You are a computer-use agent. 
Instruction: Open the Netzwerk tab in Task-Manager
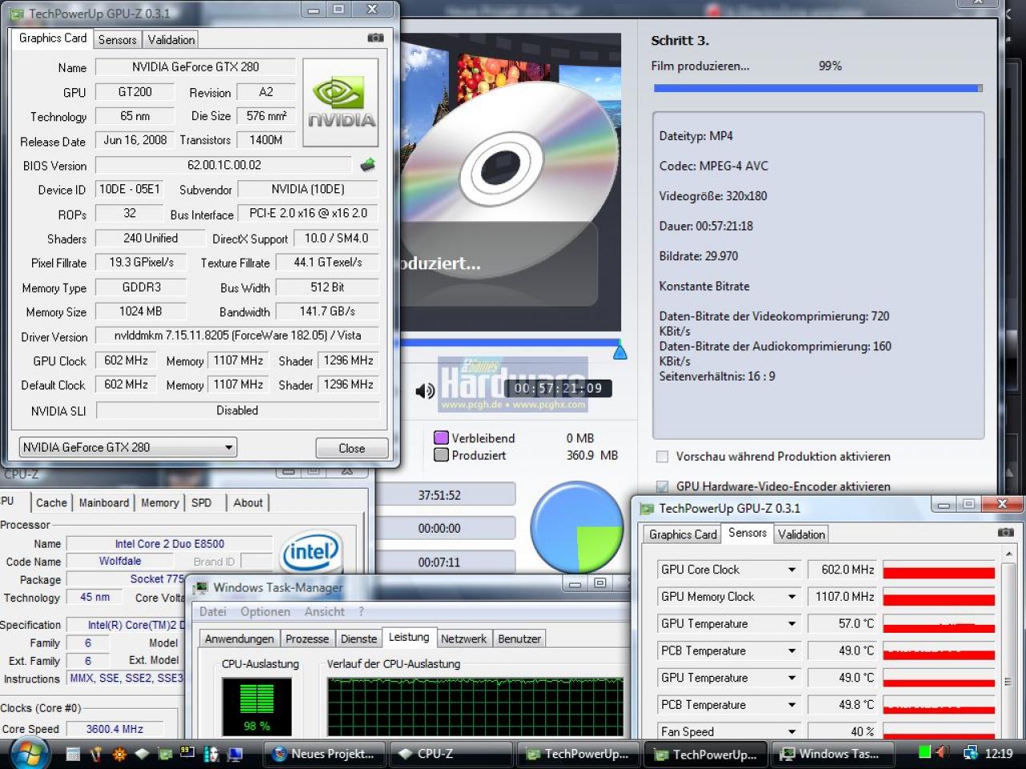tap(463, 638)
